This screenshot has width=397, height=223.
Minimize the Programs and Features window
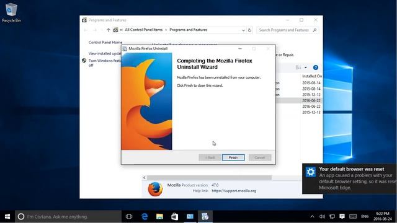287,20
